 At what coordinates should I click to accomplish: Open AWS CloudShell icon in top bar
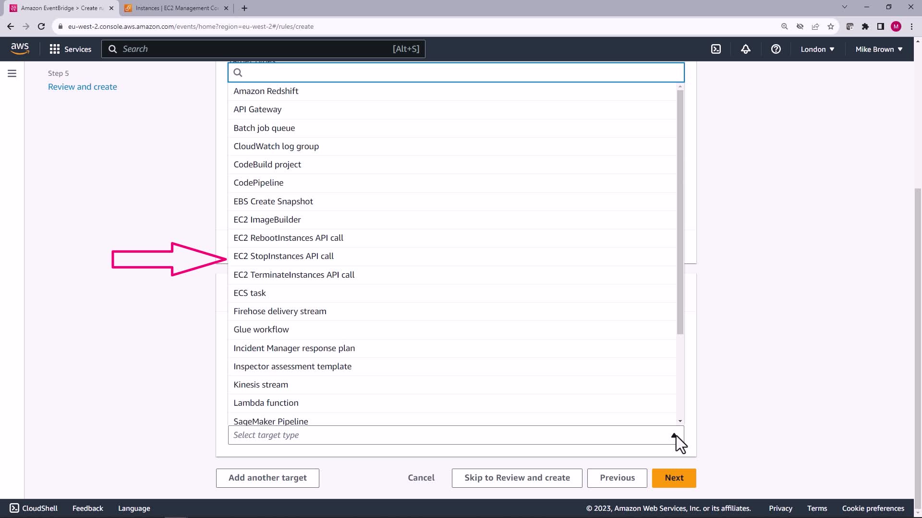coord(716,49)
